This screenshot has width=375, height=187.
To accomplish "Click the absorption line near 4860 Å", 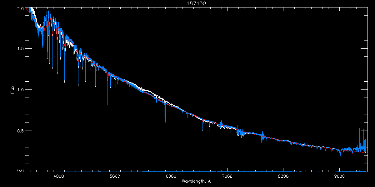I will [107, 89].
